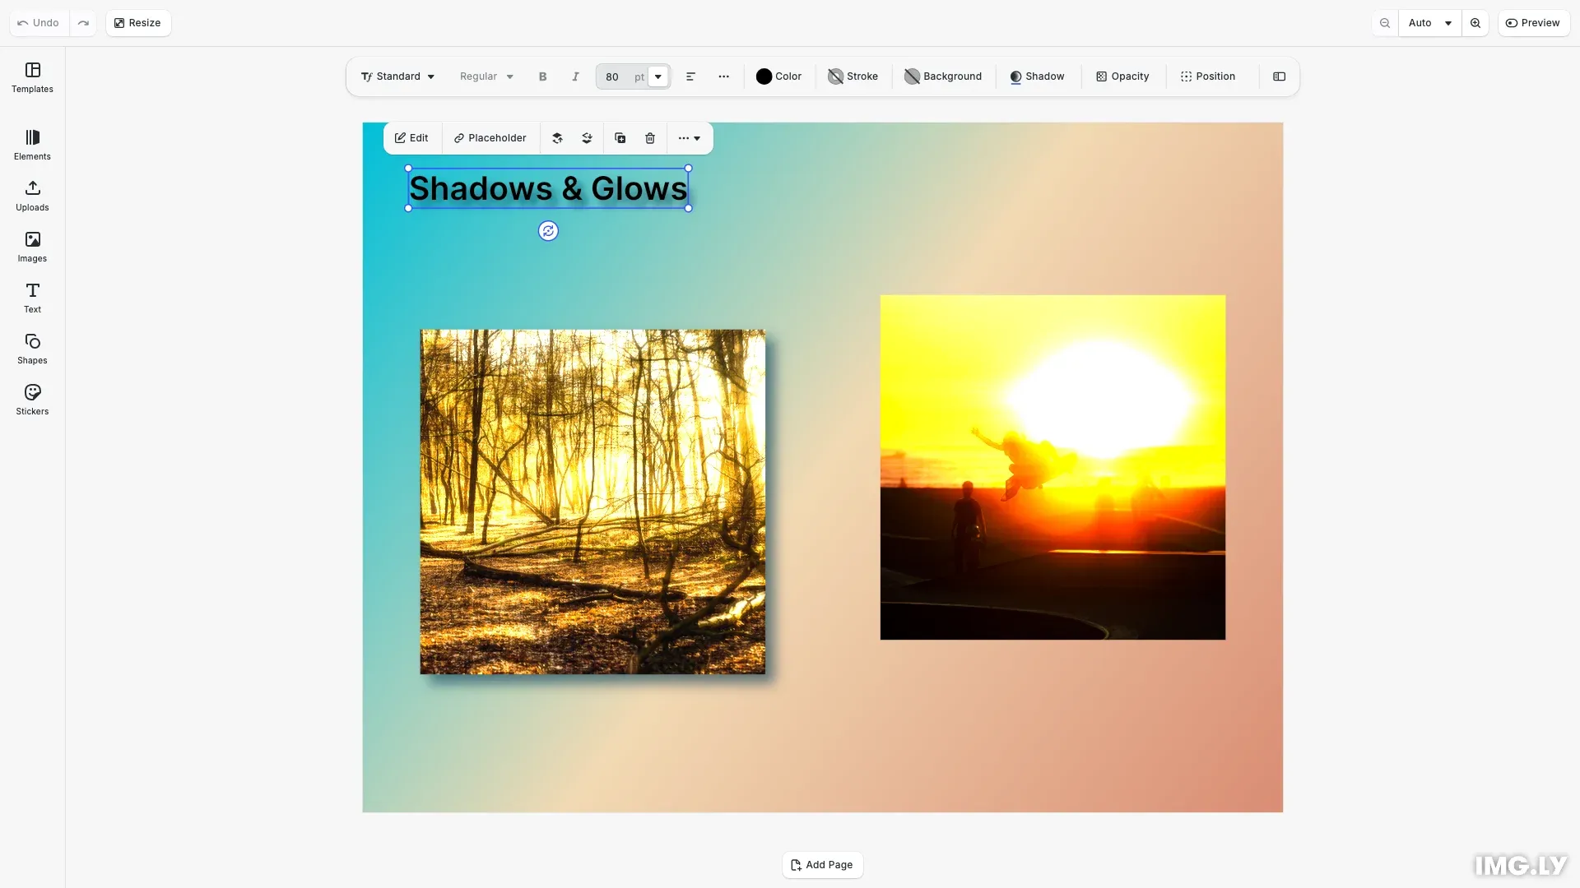This screenshot has width=1580, height=888.
Task: Open the Stickers panel
Action: click(x=32, y=400)
